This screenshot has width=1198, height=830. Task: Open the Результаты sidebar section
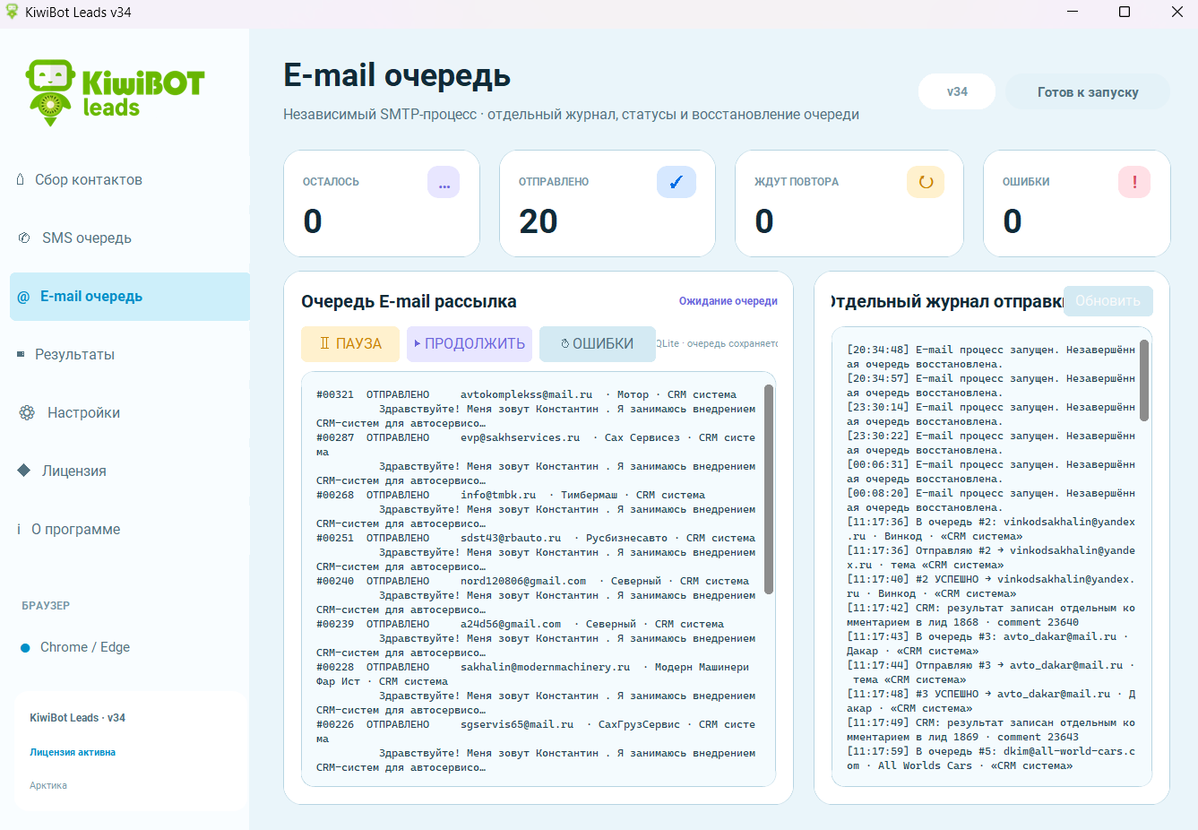click(x=130, y=355)
